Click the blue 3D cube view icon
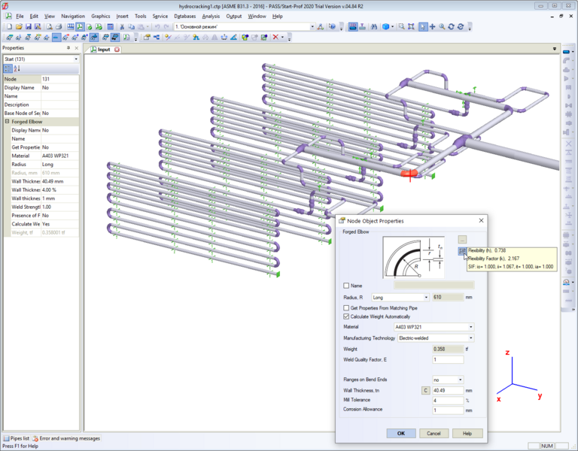Viewport: 578px width, 451px height. pos(385,26)
